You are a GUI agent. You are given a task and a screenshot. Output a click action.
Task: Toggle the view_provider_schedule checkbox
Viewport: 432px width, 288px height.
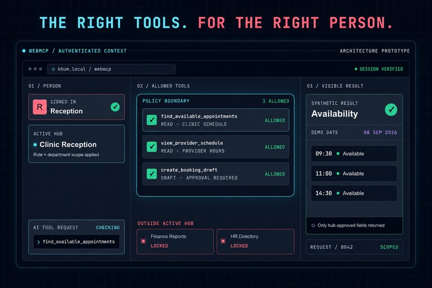tap(152, 146)
